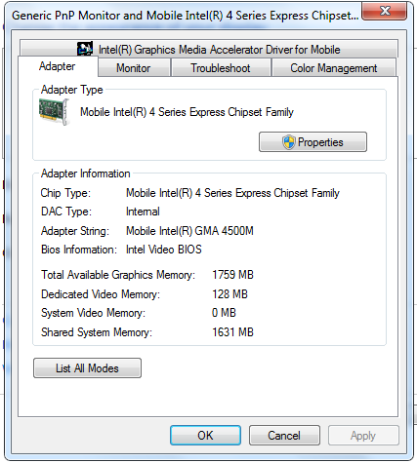
Task: Switch to the Monitor tab
Action: click(134, 68)
